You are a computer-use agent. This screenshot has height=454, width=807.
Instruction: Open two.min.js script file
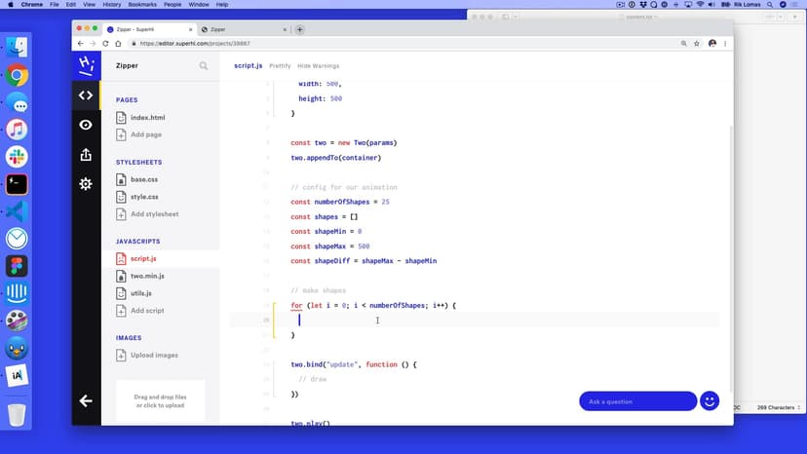coord(147,276)
